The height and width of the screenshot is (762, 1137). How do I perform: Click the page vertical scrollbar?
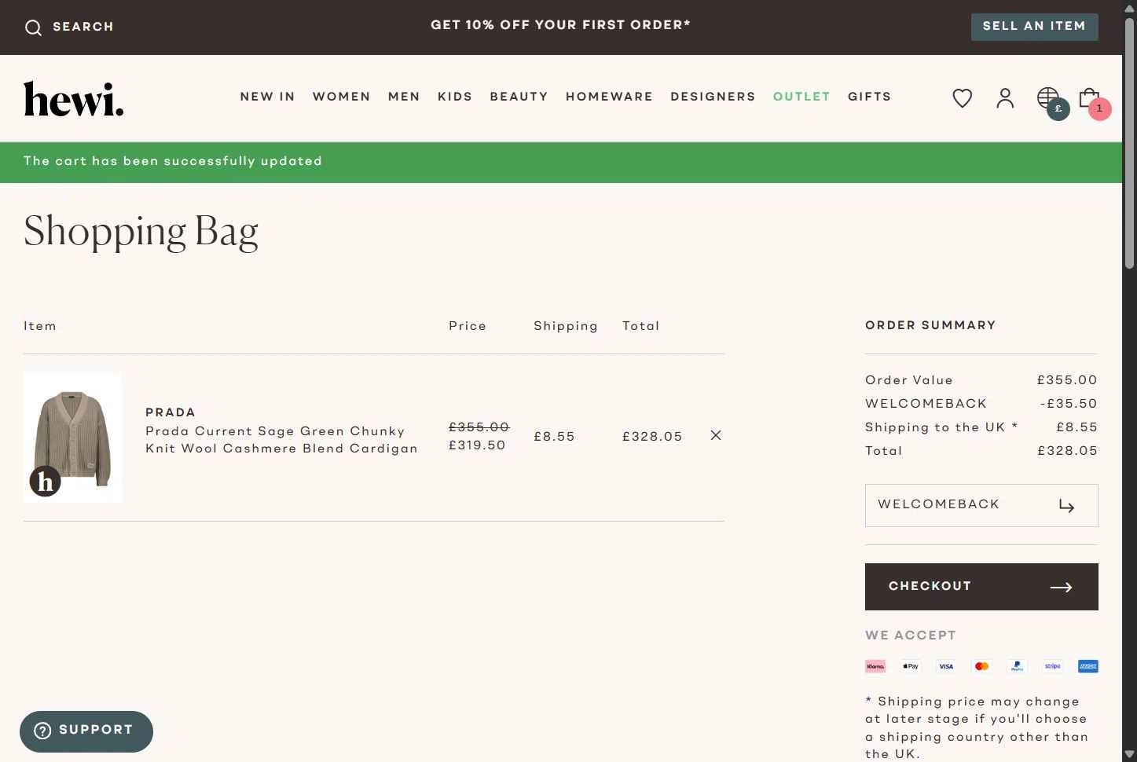point(1129,143)
